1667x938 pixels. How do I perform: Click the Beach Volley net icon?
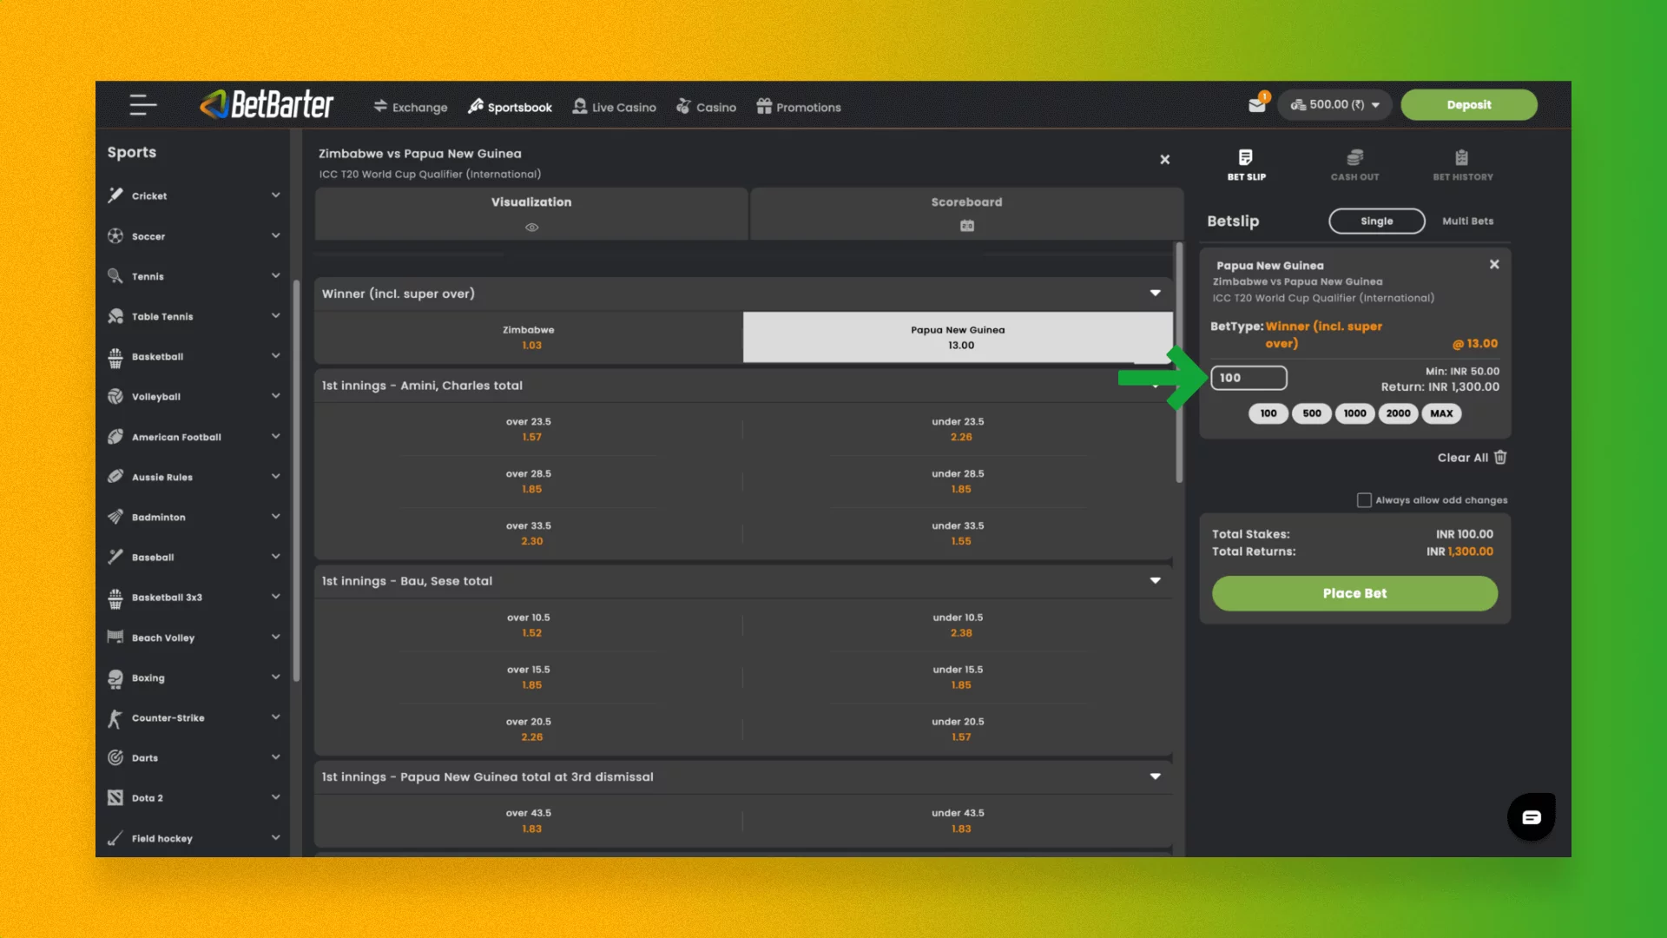pos(115,637)
